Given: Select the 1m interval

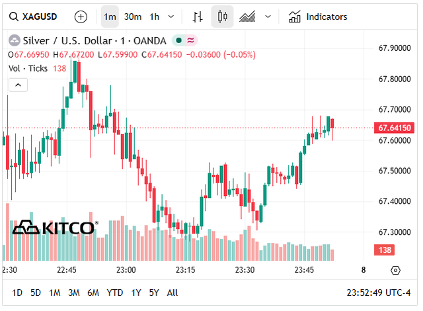Looking at the screenshot, I should coord(110,17).
